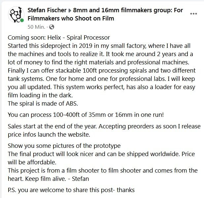The image size is (204, 198).
Task: Click the arrow between author and group name
Action: (70, 11)
